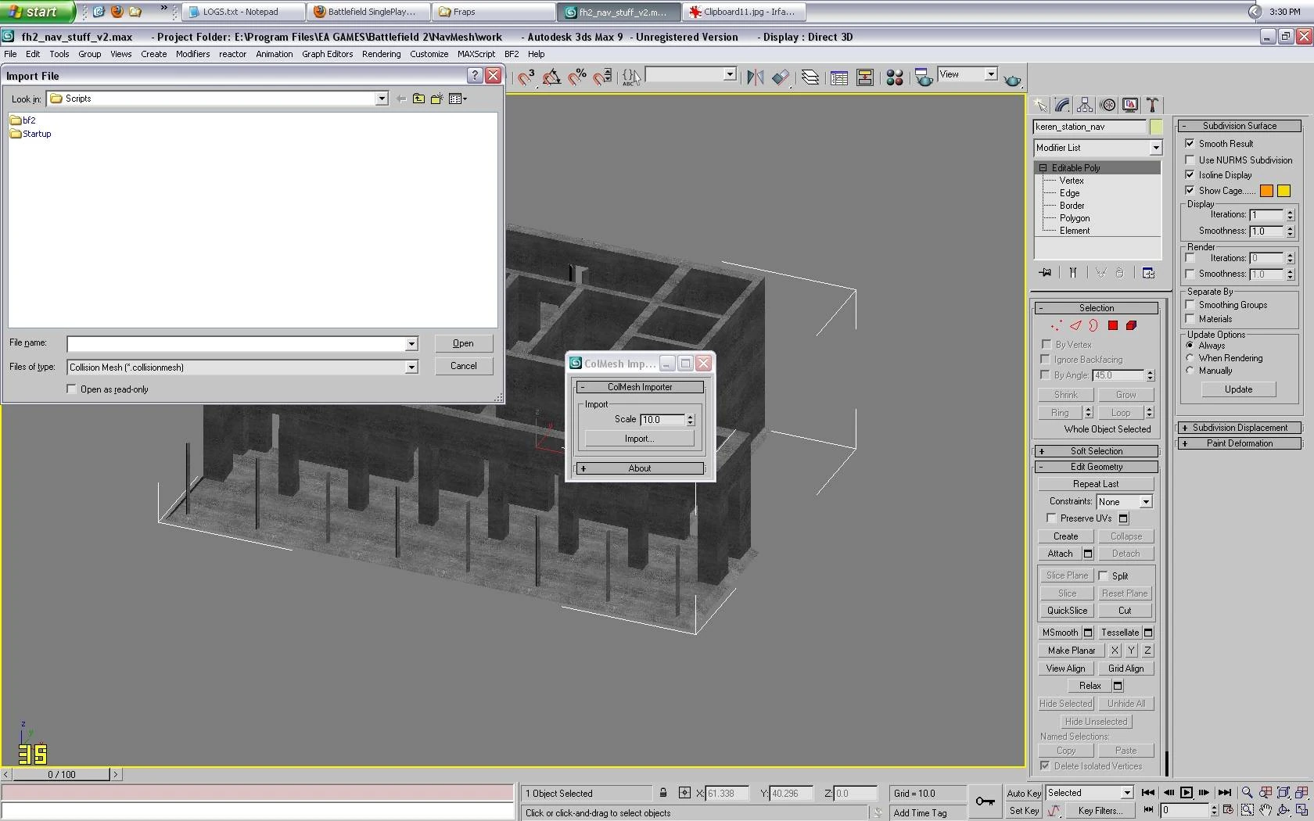The image size is (1314, 821).
Task: Open the Hierarchy command panel tab
Action: point(1085,106)
